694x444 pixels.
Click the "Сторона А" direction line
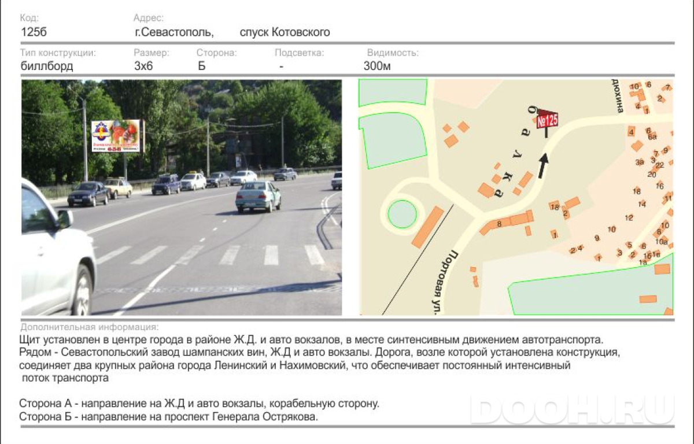(x=199, y=404)
